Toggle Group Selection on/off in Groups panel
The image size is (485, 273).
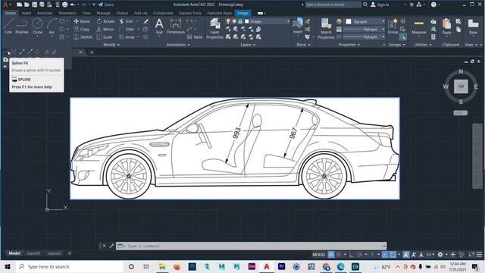click(x=402, y=37)
